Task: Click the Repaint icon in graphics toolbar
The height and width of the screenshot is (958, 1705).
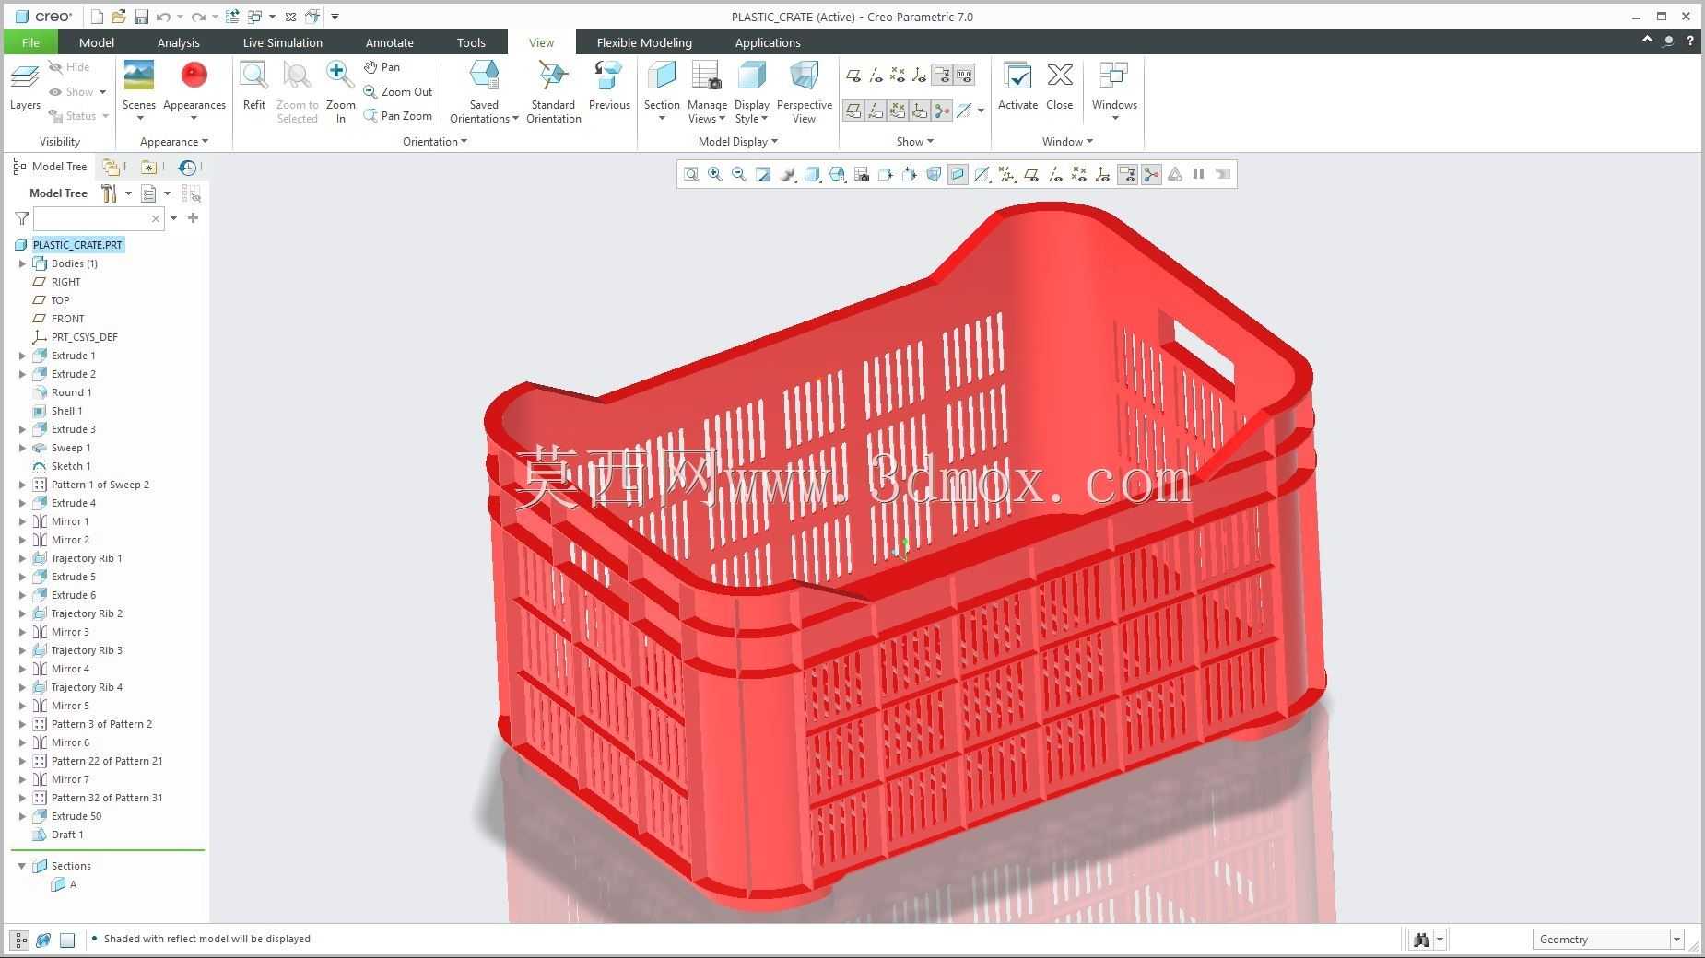Action: coord(763,174)
